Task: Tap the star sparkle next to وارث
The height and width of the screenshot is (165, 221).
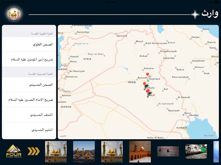Action: (195, 14)
